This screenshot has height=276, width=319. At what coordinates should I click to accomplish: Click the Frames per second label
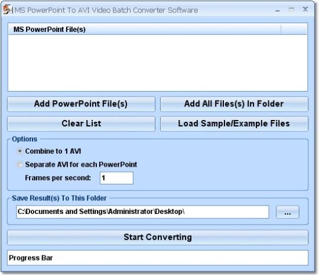(x=58, y=178)
